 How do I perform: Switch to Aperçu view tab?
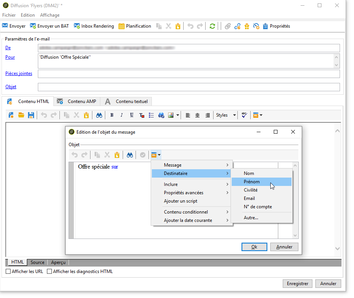58,262
